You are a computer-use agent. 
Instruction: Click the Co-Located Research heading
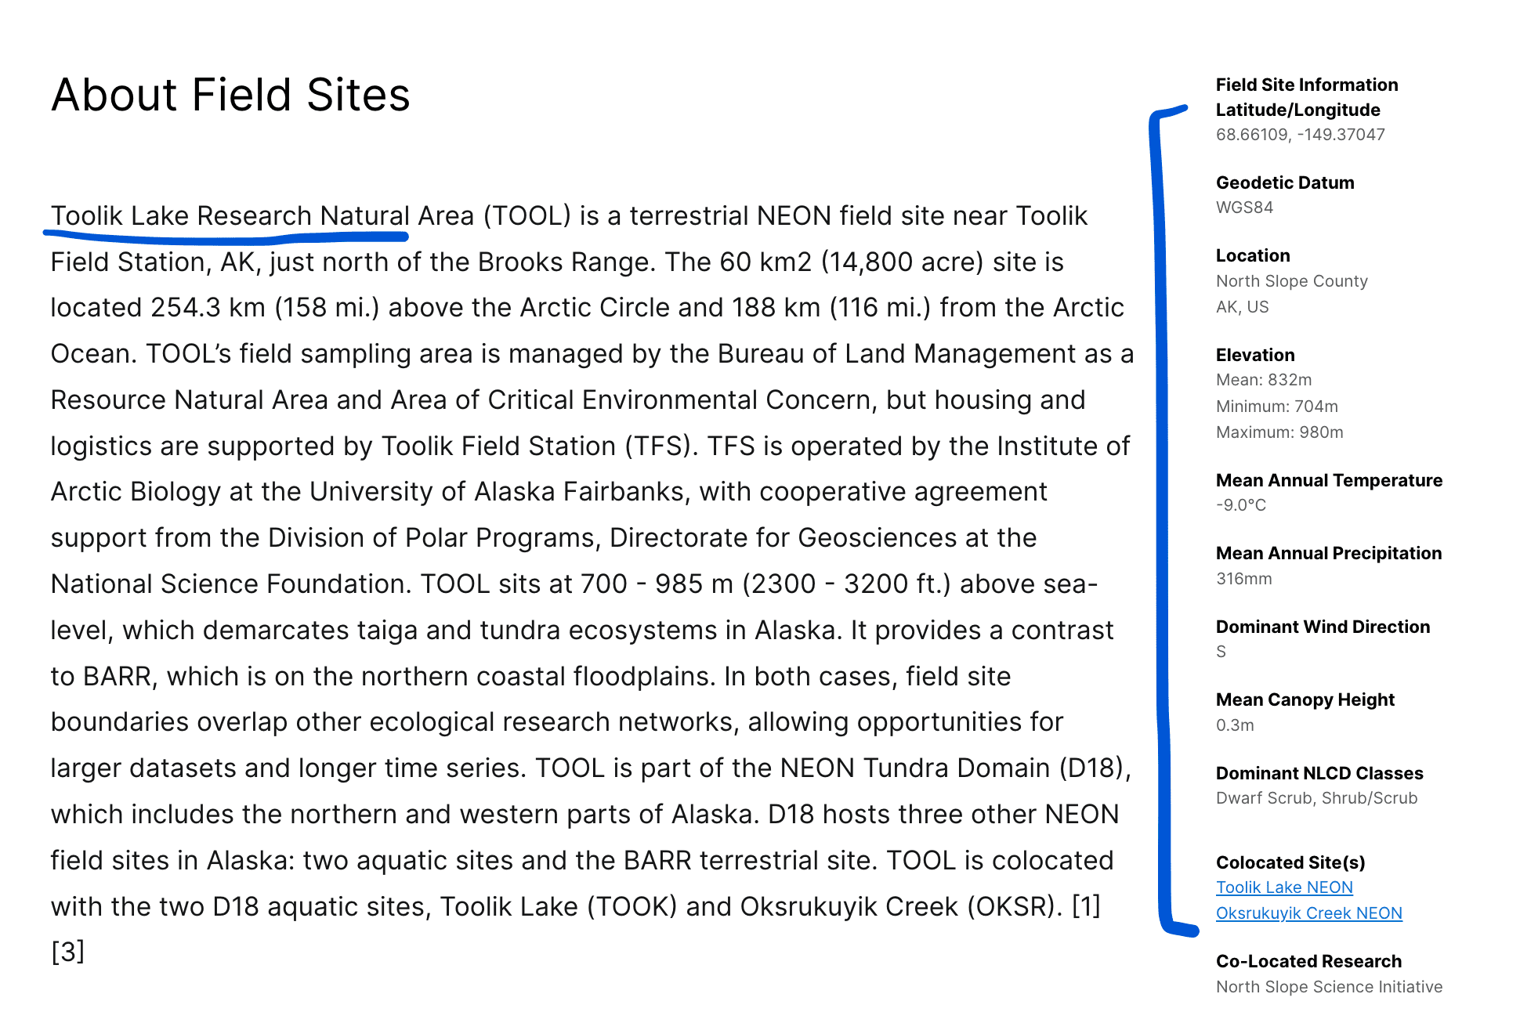[x=1308, y=960]
